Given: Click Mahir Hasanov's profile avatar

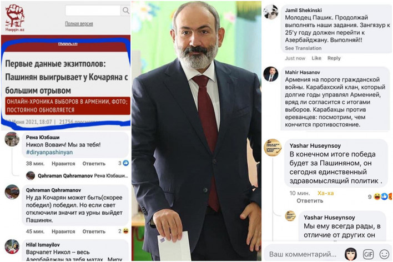Looking at the screenshot, I should click(x=271, y=74).
